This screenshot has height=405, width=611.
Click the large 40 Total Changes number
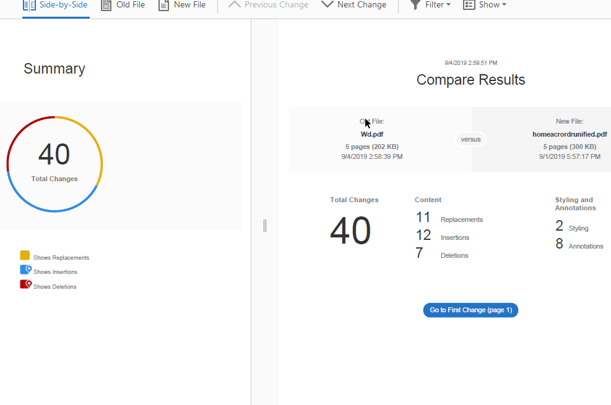[350, 231]
